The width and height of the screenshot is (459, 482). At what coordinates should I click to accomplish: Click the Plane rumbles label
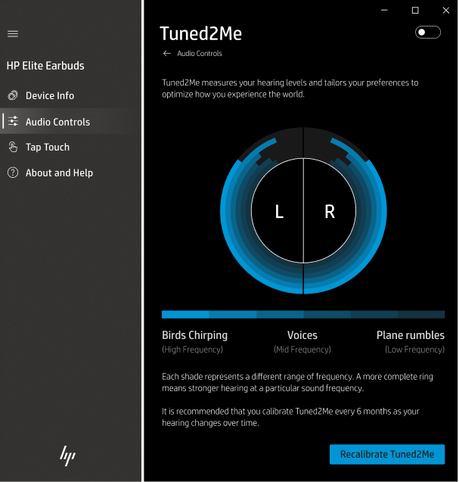[411, 335]
